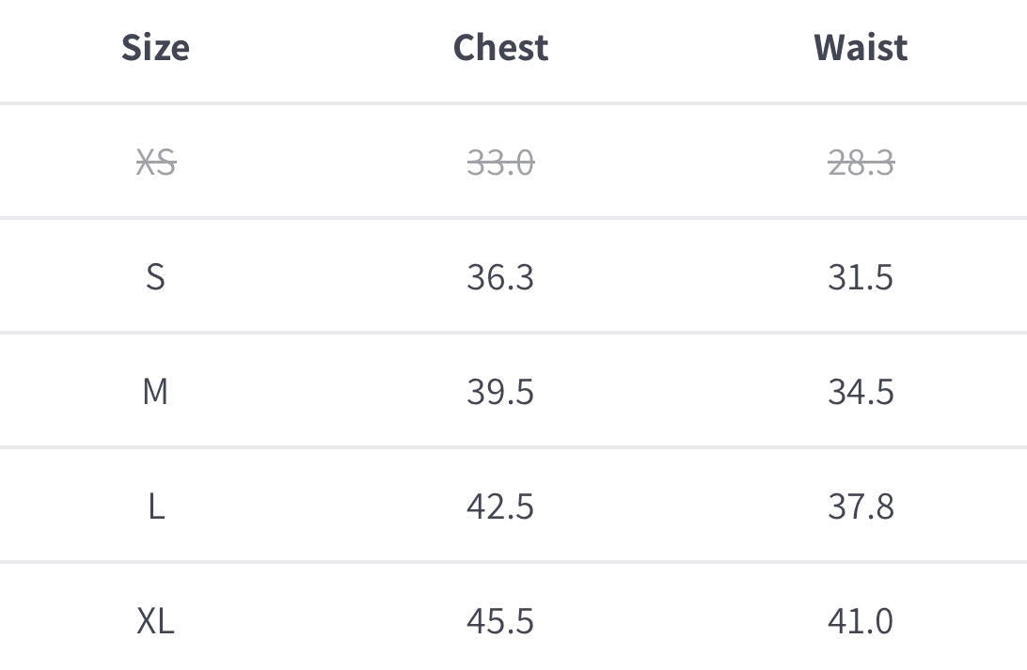Select the M size label

pos(155,391)
